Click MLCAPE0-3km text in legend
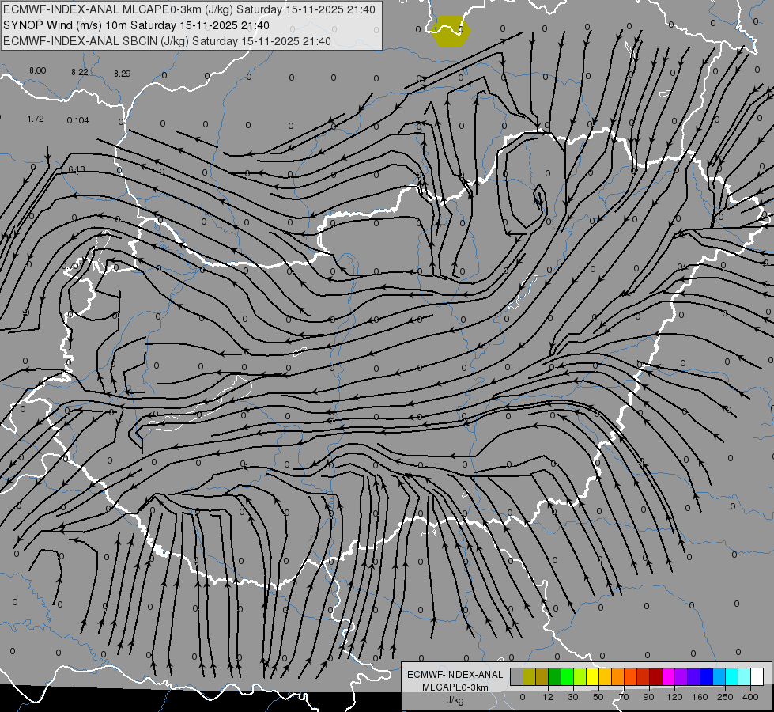 (455, 687)
